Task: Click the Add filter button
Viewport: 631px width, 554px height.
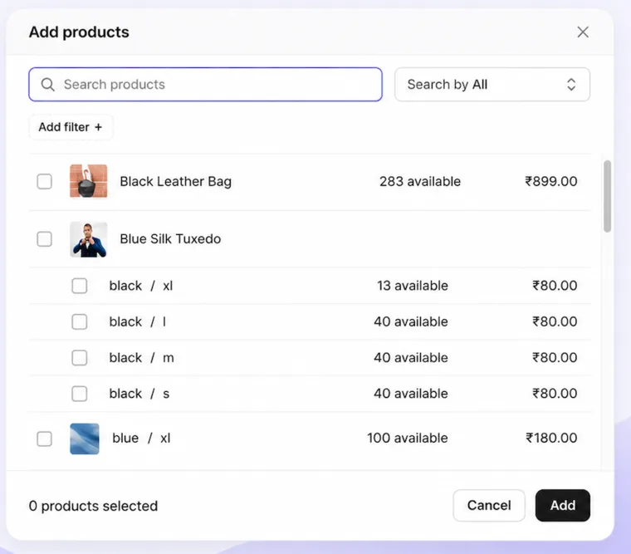Action: (x=71, y=127)
